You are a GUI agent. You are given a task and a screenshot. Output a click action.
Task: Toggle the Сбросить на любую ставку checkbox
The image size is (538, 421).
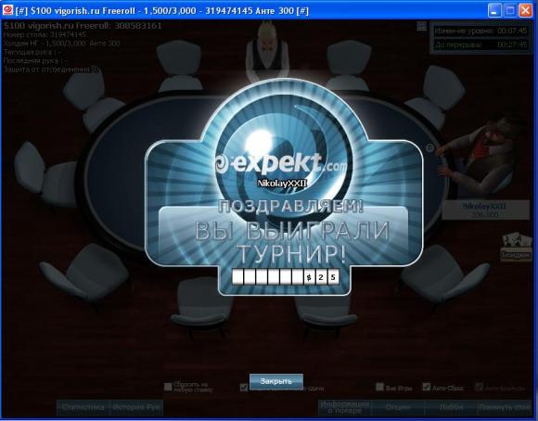coord(168,387)
